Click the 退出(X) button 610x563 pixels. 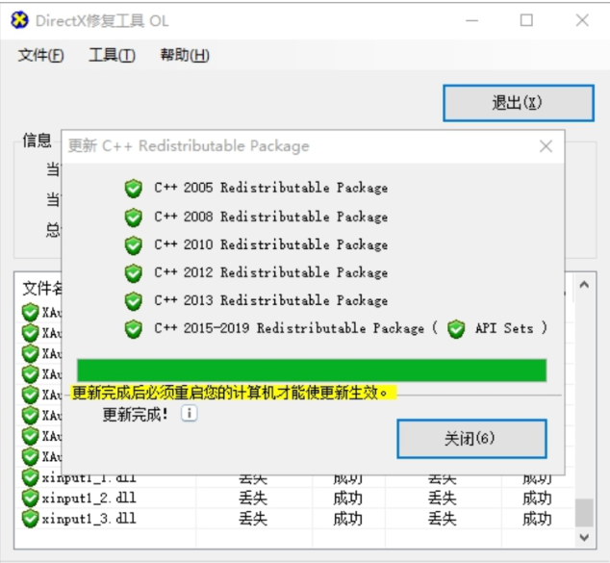(x=519, y=103)
